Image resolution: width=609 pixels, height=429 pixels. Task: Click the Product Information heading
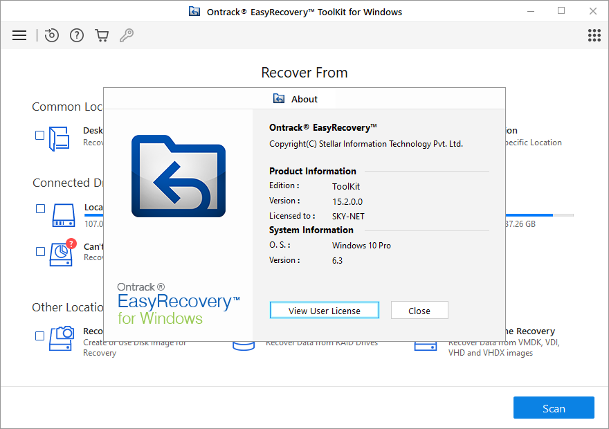pyautogui.click(x=313, y=171)
